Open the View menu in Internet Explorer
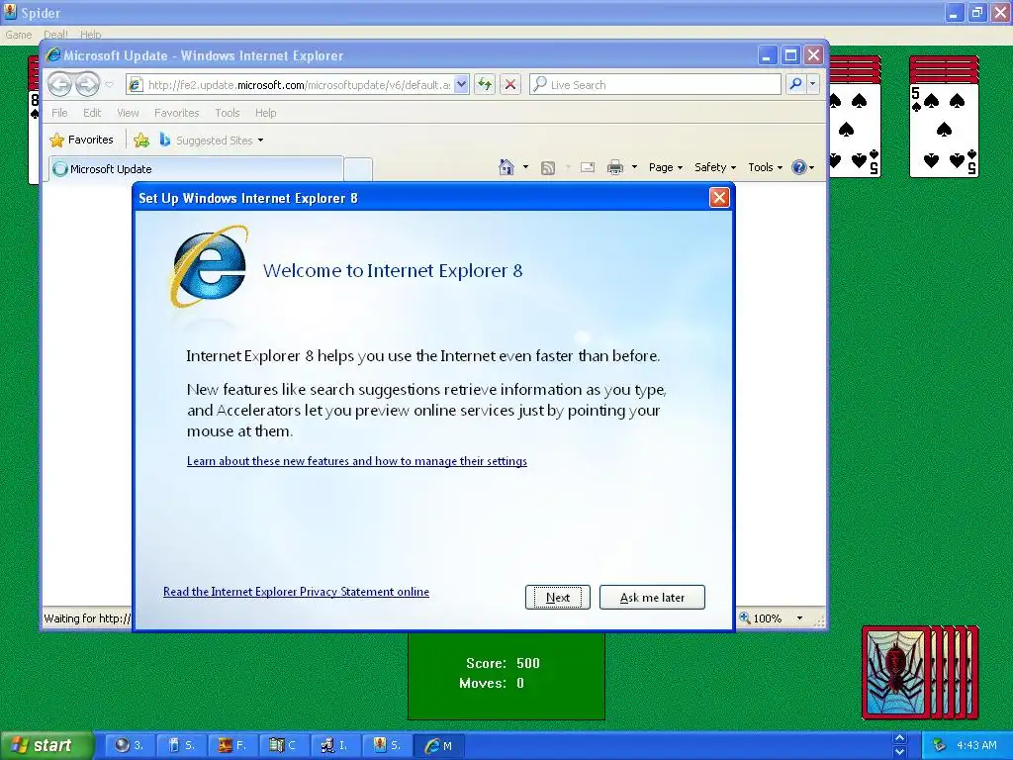 (x=128, y=113)
